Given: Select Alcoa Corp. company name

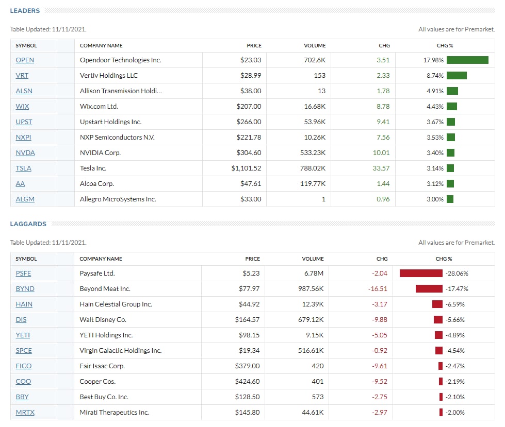Looking at the screenshot, I should (x=97, y=183).
